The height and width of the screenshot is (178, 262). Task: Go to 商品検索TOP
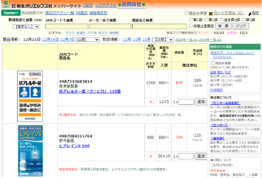point(32,13)
